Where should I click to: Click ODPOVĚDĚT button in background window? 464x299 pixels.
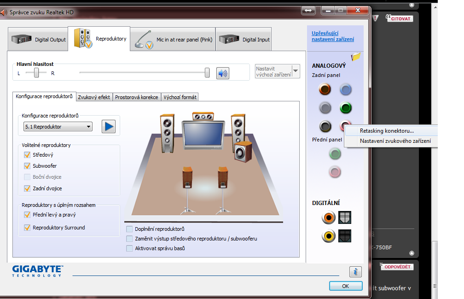397,267
